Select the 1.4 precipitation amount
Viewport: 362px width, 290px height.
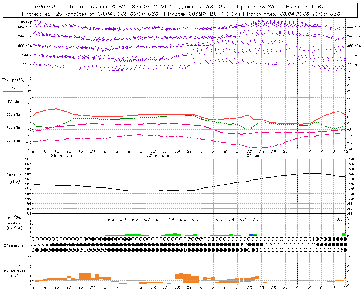coord(171,219)
